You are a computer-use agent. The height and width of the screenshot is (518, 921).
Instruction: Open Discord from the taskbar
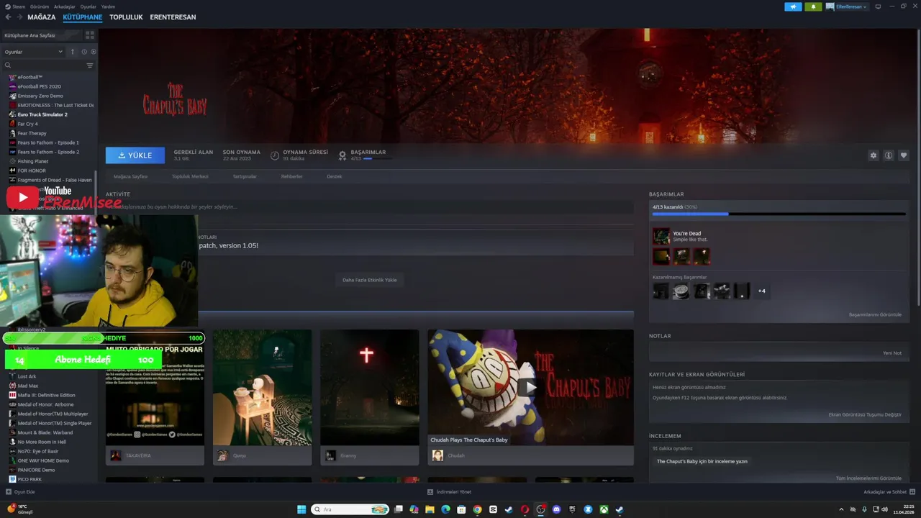point(556,509)
